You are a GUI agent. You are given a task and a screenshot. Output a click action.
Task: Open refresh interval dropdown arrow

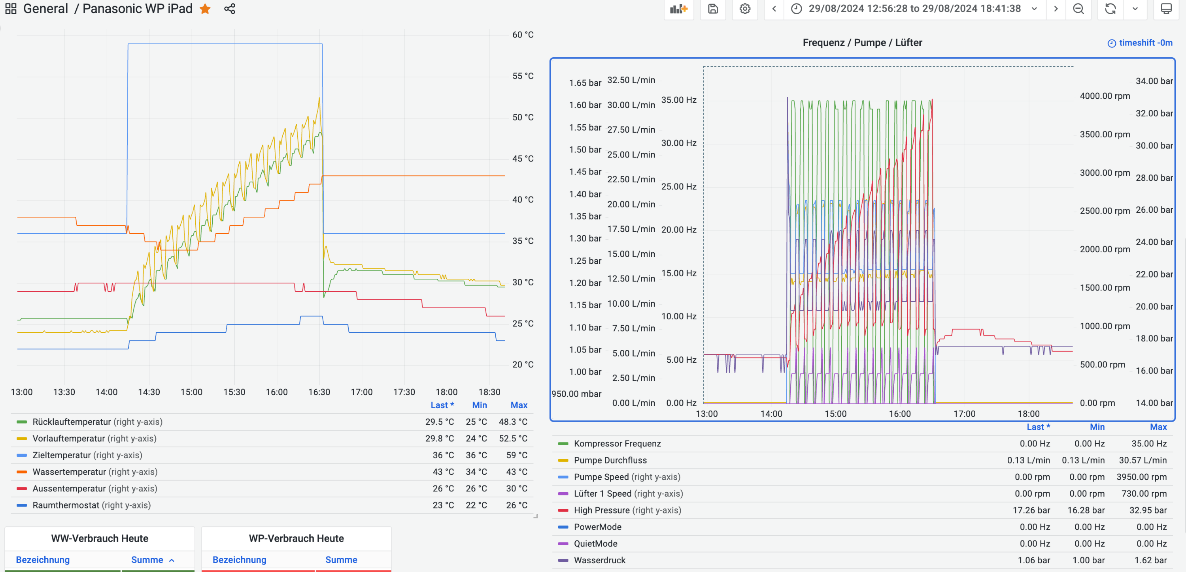[x=1135, y=9]
